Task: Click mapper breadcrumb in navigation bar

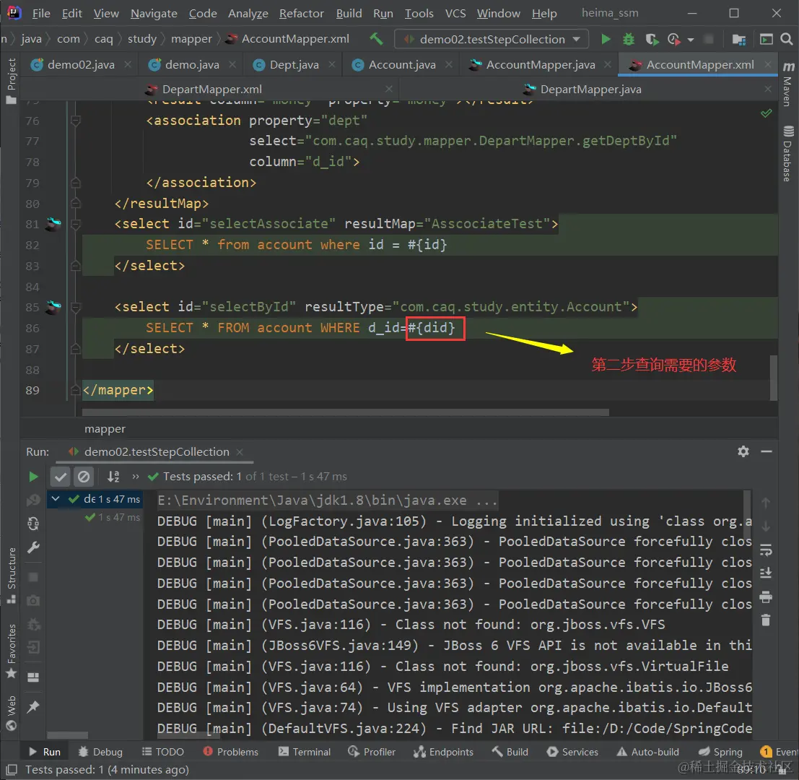Action: click(x=191, y=39)
